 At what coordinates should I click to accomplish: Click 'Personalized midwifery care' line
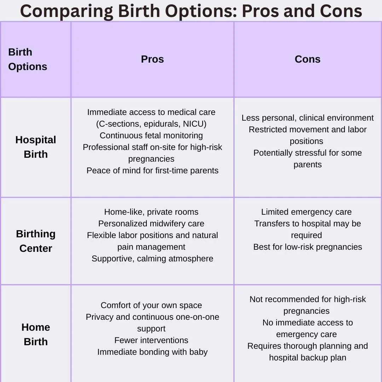click(x=151, y=224)
